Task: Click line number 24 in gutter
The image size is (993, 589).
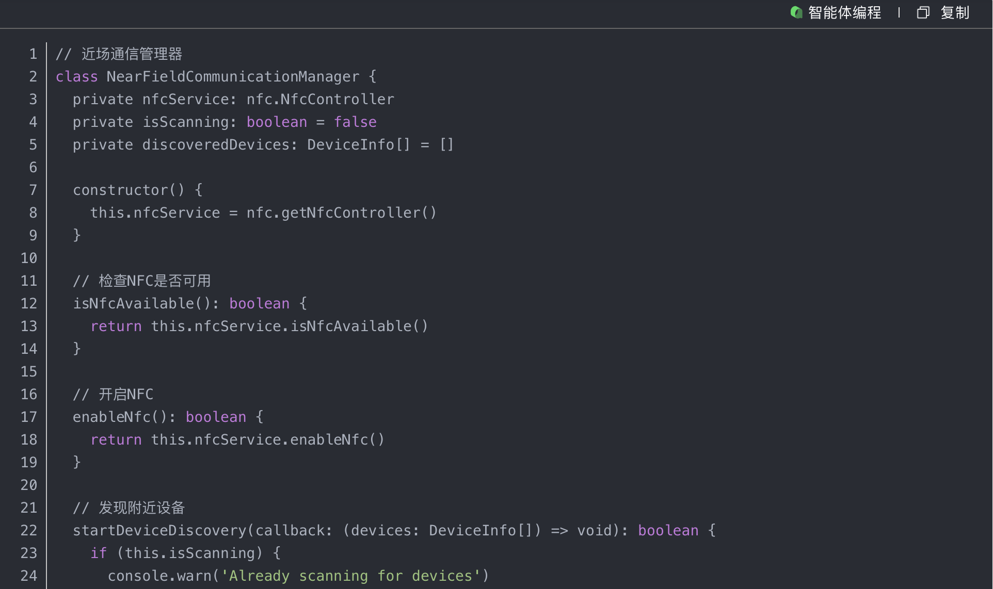Action: [29, 576]
